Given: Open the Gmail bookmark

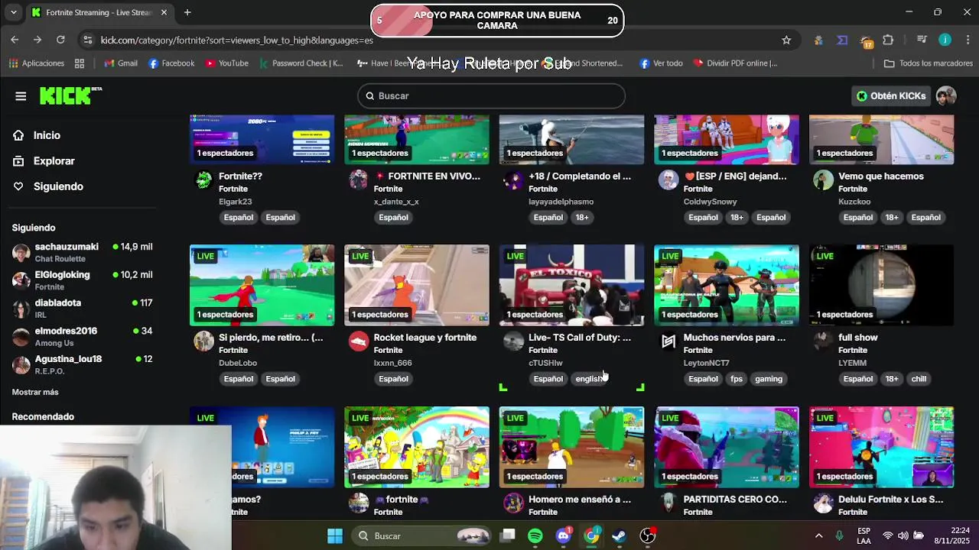Looking at the screenshot, I should [121, 63].
